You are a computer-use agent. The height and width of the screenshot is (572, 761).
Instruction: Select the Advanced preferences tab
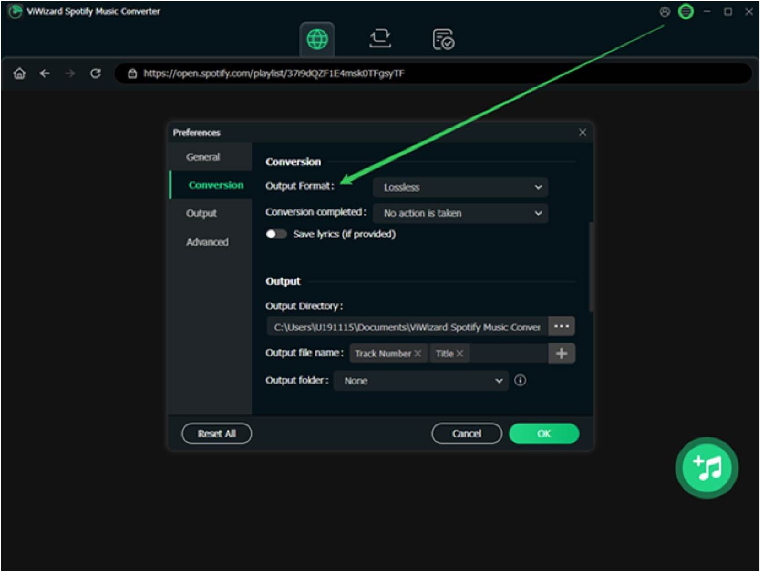coord(207,242)
